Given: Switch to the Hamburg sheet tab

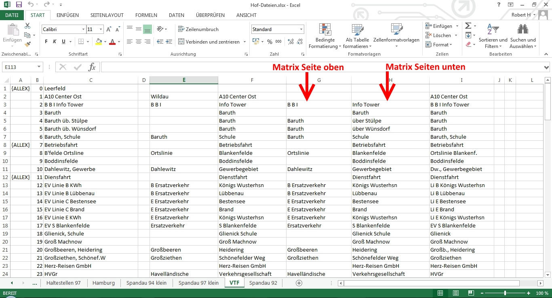Looking at the screenshot, I should 103,283.
